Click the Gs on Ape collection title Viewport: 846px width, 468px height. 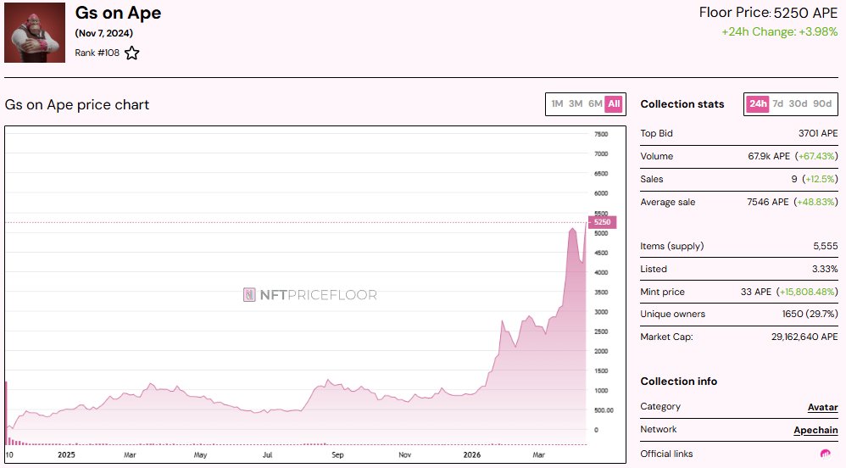[118, 14]
